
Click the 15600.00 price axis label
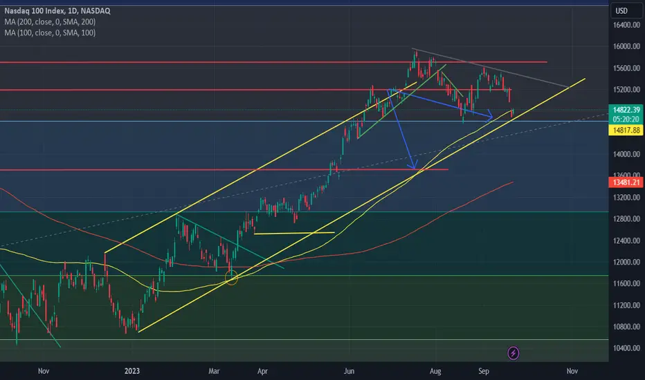tap(626, 68)
